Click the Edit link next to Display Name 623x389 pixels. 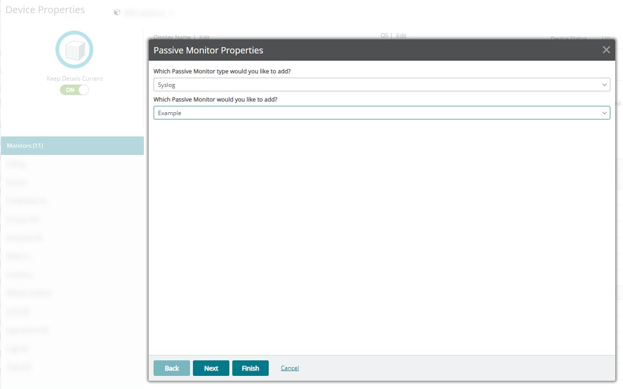click(x=204, y=37)
